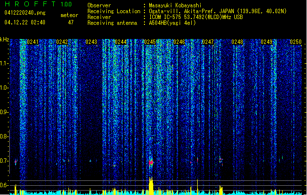Click the 'Observer' field label
This screenshot has width=307, height=195.
[99, 5]
